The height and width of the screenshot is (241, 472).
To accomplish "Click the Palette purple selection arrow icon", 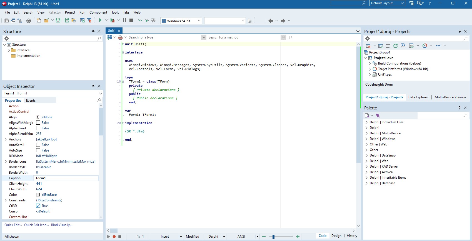I will coord(378,116).
